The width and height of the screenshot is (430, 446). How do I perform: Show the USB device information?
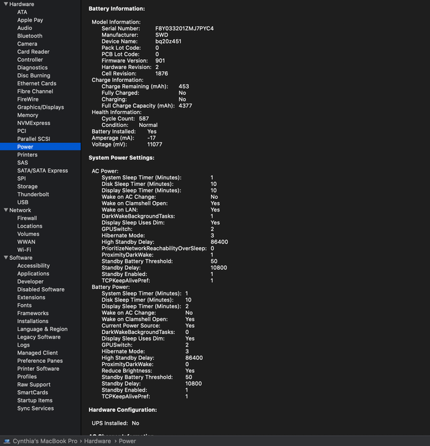23,202
